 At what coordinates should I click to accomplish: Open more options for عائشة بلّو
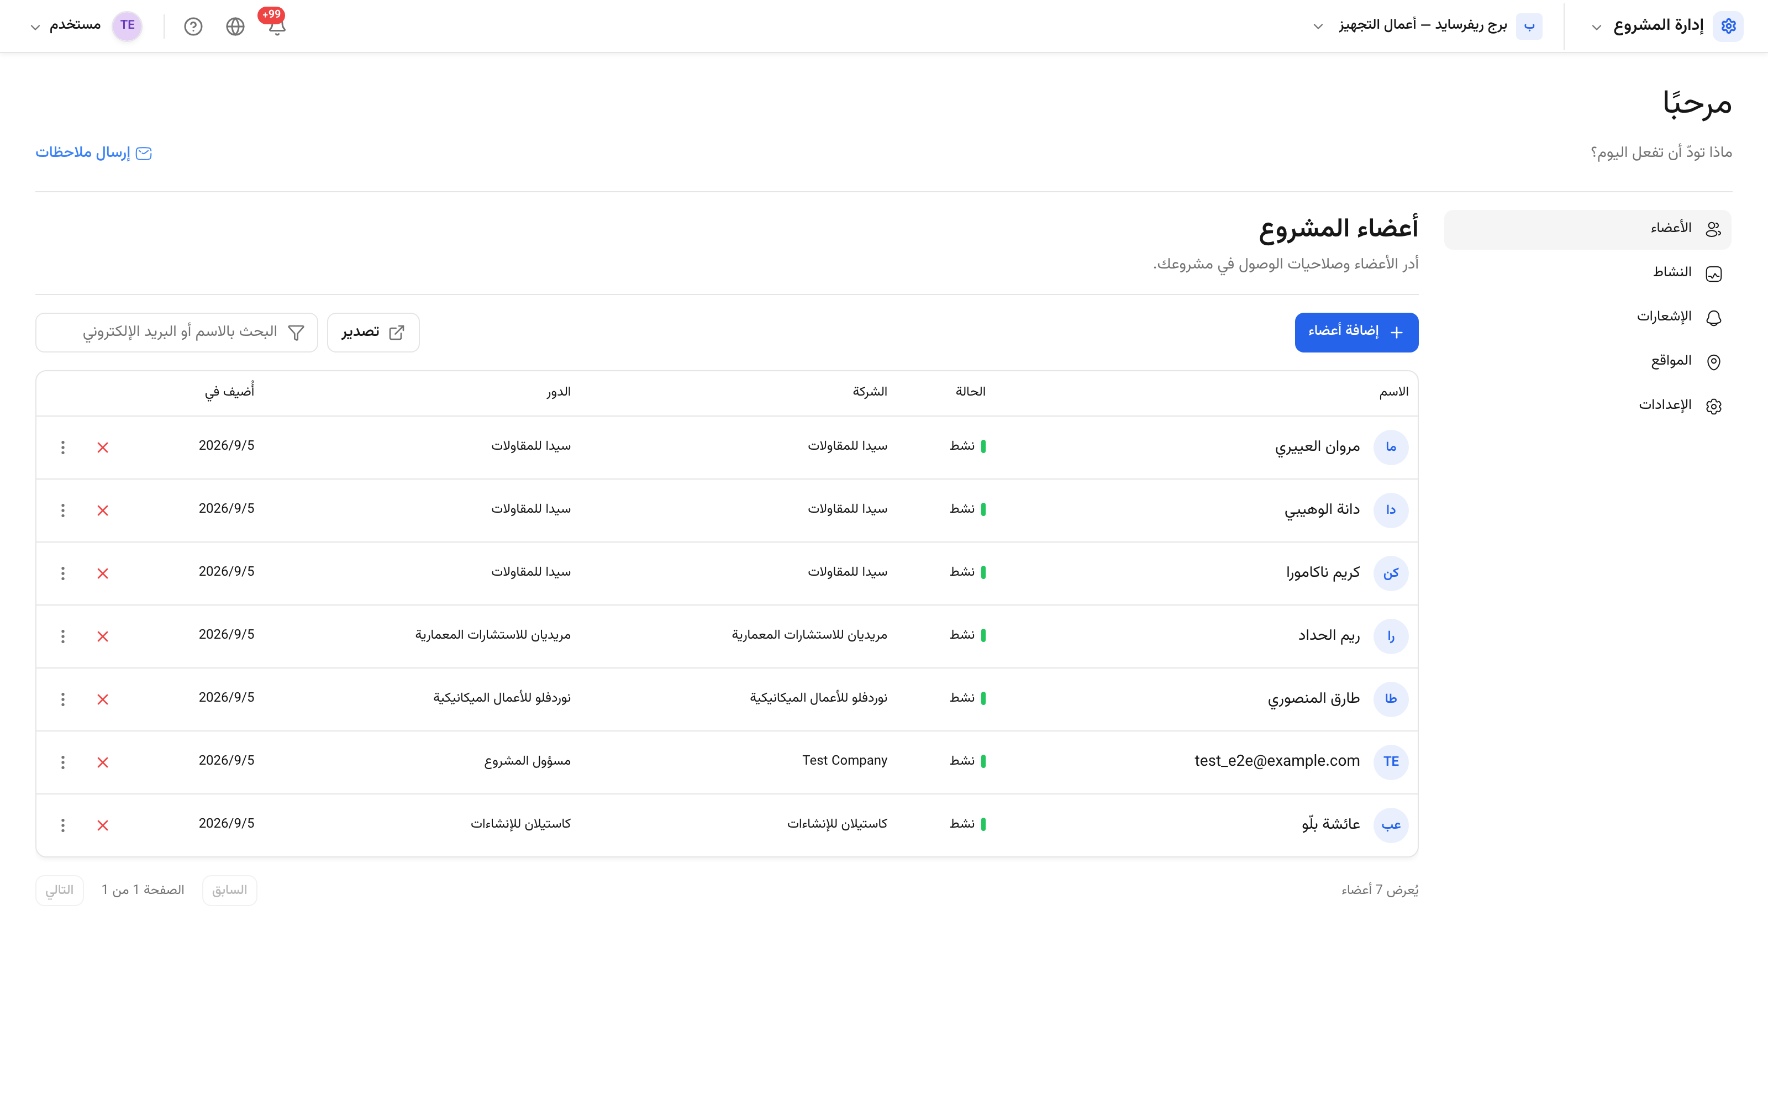63,825
